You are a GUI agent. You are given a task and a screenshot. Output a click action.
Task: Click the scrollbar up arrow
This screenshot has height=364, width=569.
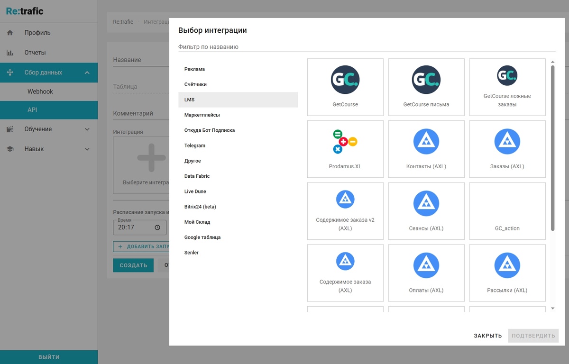(552, 62)
